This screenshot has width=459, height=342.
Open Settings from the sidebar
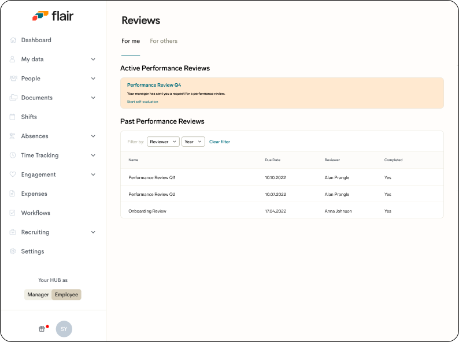[x=32, y=251]
